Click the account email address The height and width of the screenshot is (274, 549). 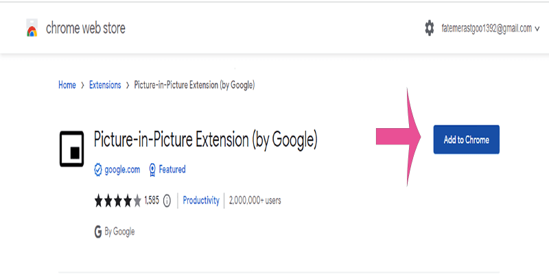pyautogui.click(x=487, y=29)
